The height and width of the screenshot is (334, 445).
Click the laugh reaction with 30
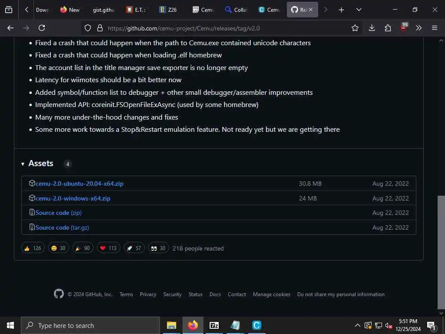pos(59,248)
